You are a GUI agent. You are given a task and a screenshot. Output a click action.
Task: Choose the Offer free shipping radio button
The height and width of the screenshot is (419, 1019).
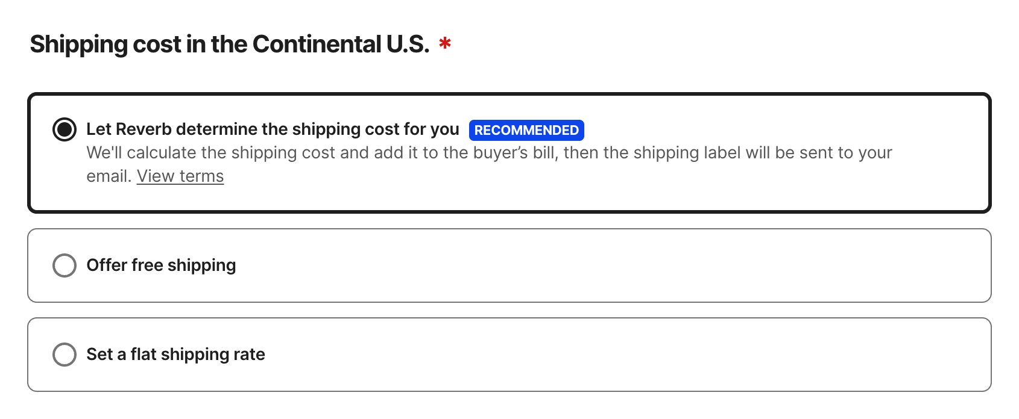pos(64,265)
